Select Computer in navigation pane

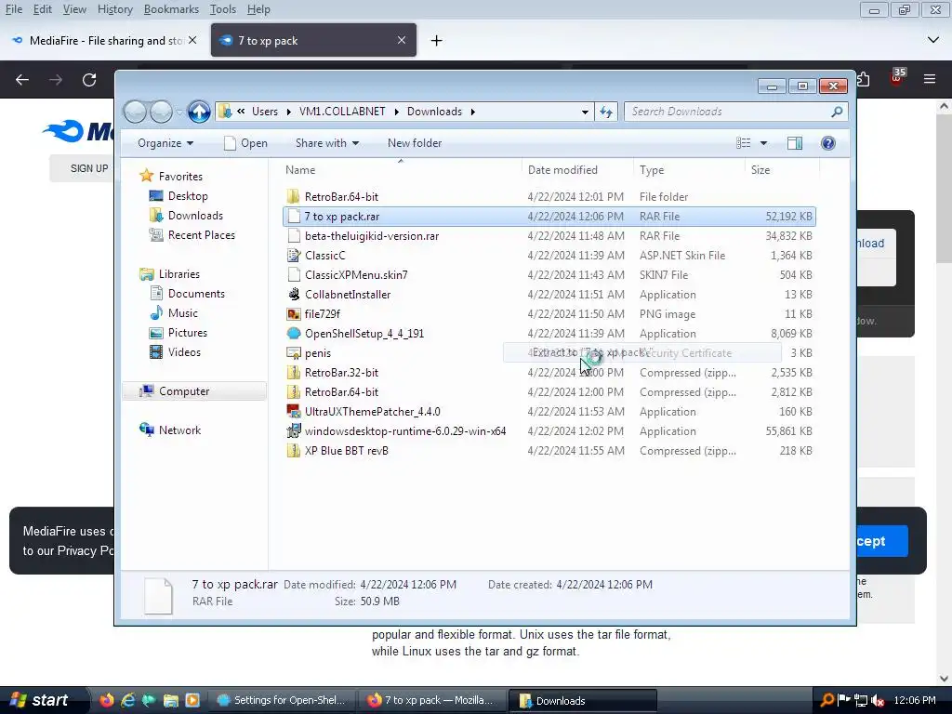pos(183,391)
